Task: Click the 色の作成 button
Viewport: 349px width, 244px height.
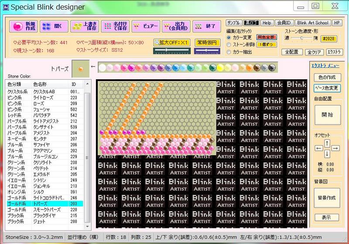Action: 327,77
